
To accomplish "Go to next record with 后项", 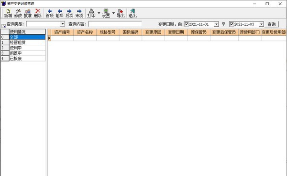I will 69,13.
